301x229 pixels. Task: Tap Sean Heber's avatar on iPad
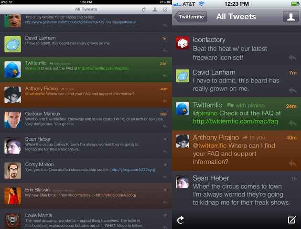(13, 145)
